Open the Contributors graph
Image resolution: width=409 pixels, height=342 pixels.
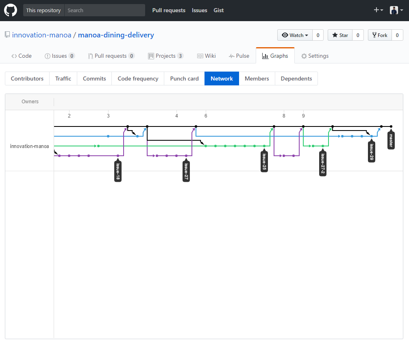[27, 78]
